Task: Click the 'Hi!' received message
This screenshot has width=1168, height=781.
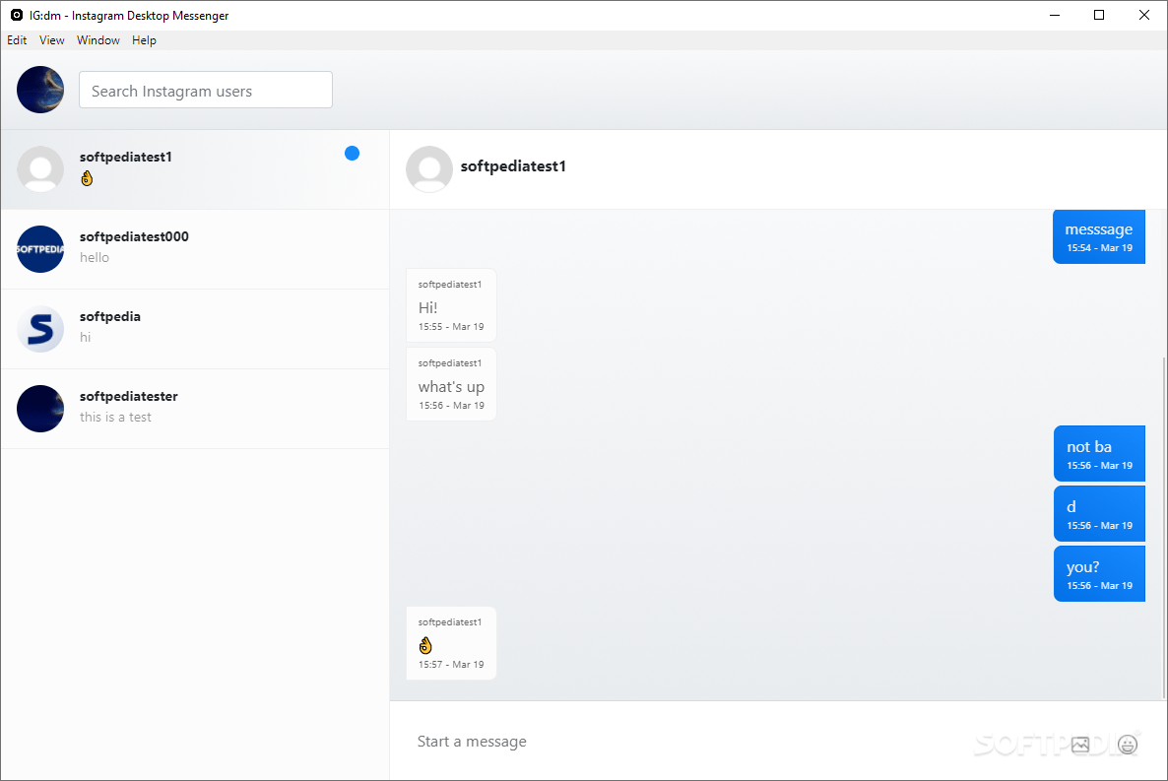Action: pos(451,305)
